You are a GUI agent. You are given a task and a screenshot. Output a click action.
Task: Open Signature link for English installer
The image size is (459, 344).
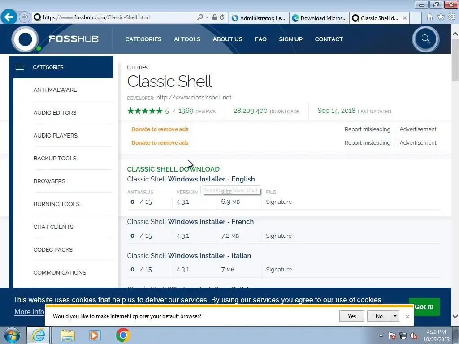[x=279, y=202]
